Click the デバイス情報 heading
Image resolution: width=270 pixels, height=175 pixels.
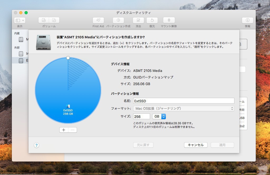pyautogui.click(x=120, y=64)
